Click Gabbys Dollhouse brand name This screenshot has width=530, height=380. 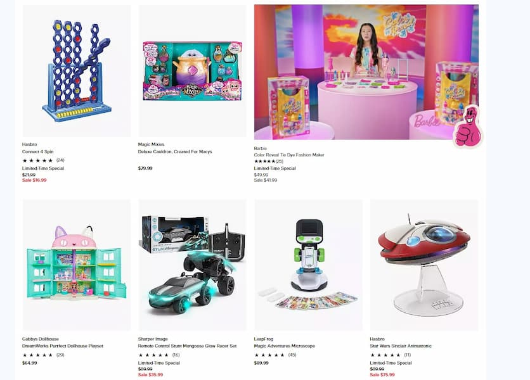click(x=41, y=339)
